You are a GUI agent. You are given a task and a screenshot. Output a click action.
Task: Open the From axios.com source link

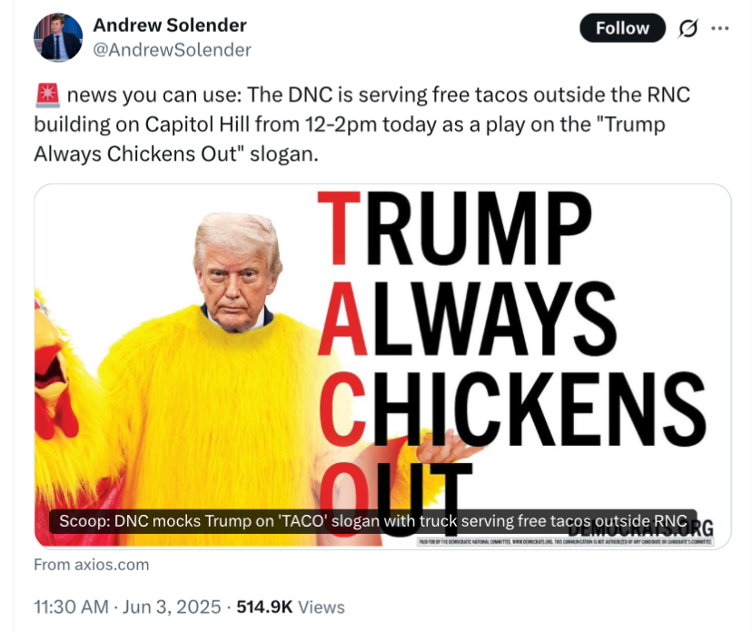pyautogui.click(x=91, y=565)
